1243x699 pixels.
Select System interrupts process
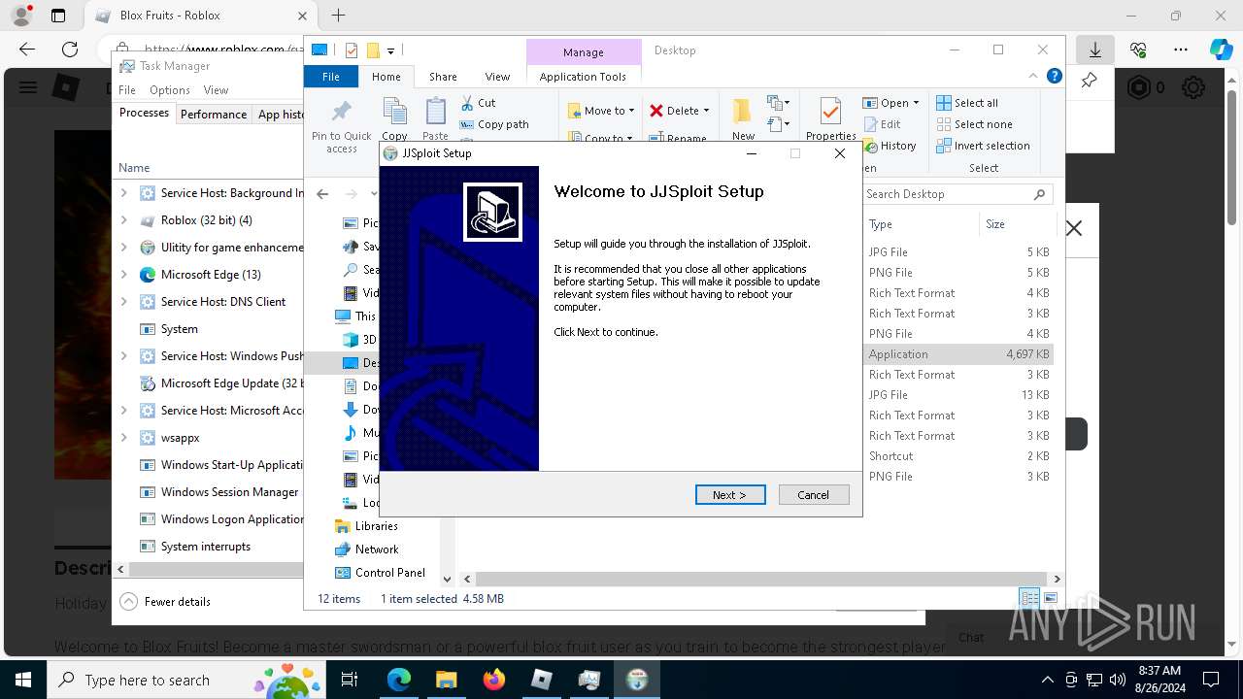point(206,547)
